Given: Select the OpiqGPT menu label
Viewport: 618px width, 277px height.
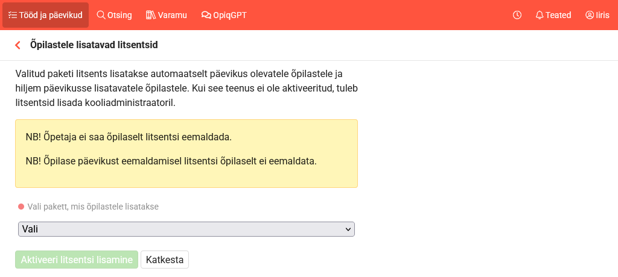Looking at the screenshot, I should [x=230, y=15].
